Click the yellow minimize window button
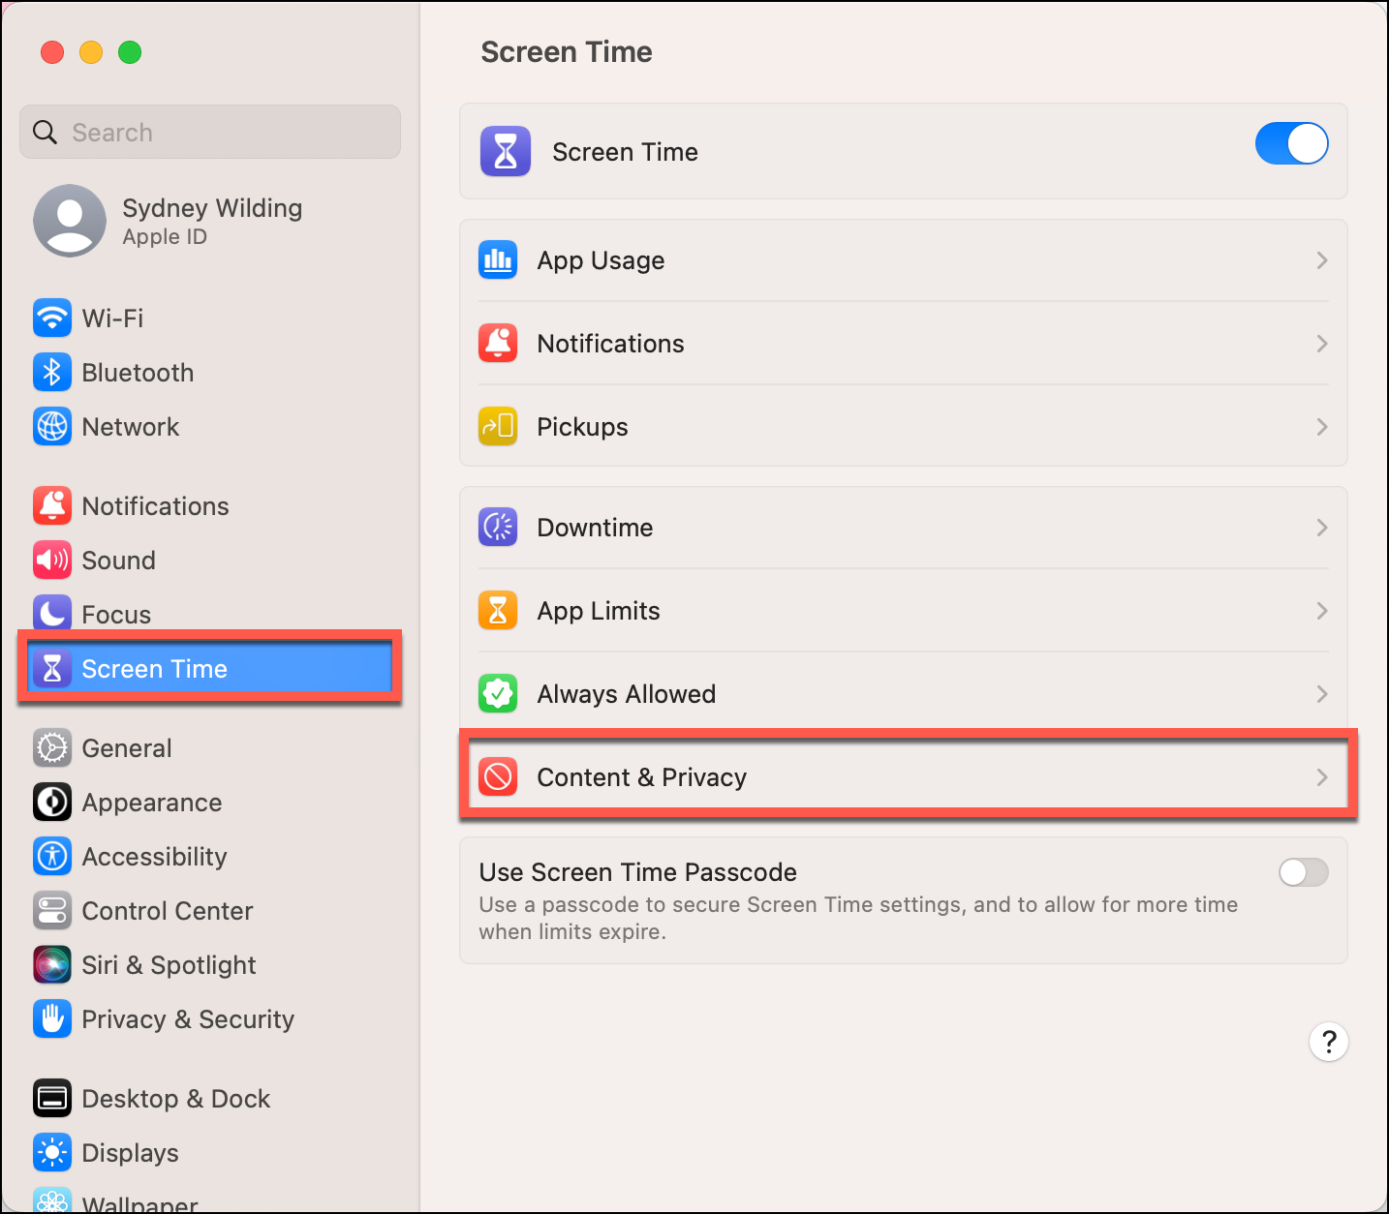This screenshot has height=1214, width=1389. [91, 52]
